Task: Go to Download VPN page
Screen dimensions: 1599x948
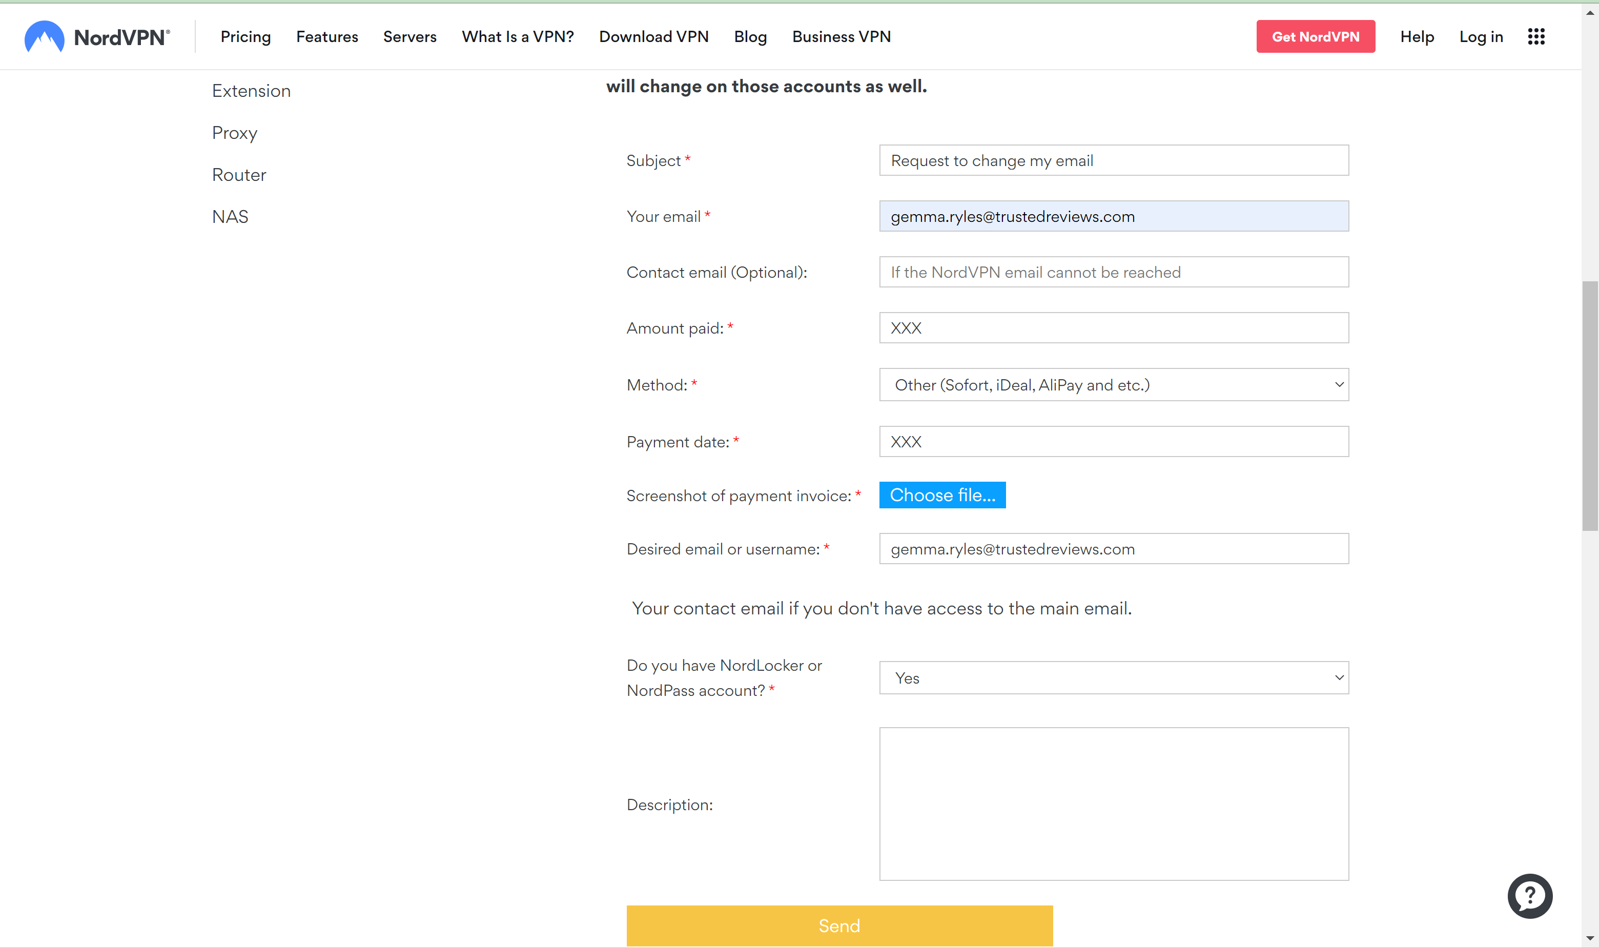Action: (x=654, y=36)
